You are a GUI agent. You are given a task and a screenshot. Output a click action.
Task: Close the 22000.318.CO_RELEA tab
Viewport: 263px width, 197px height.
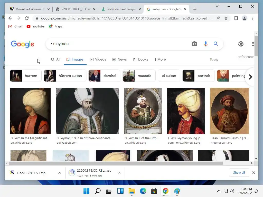pos(94,9)
